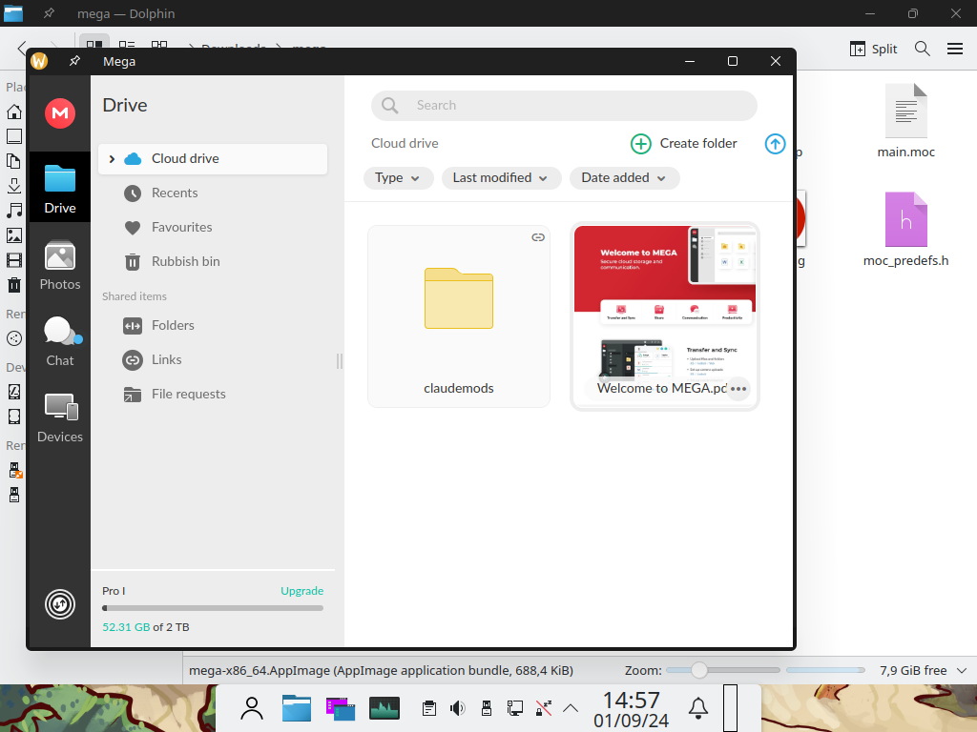This screenshot has width=977, height=732.
Task: Select moc_predefs.h file in Dolphin
Action: click(x=906, y=231)
